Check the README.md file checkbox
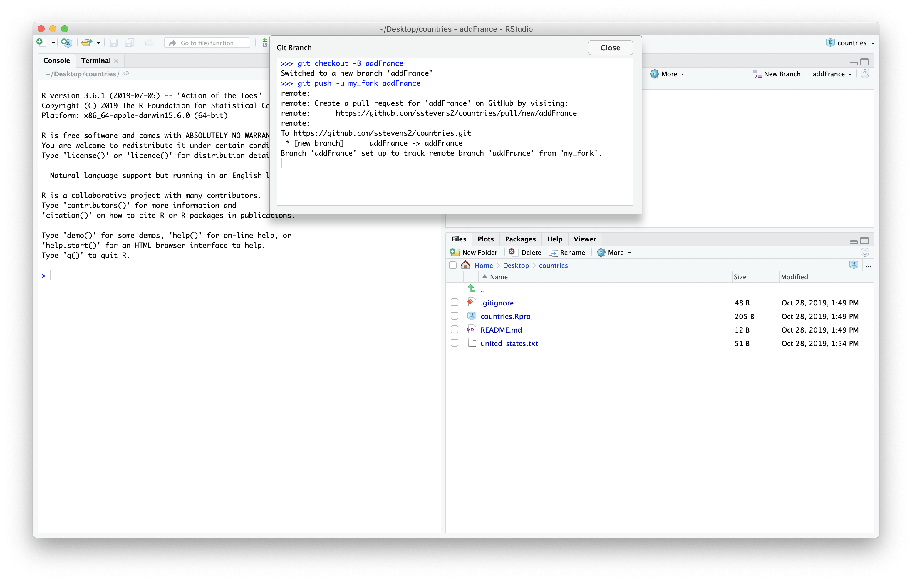 (455, 329)
